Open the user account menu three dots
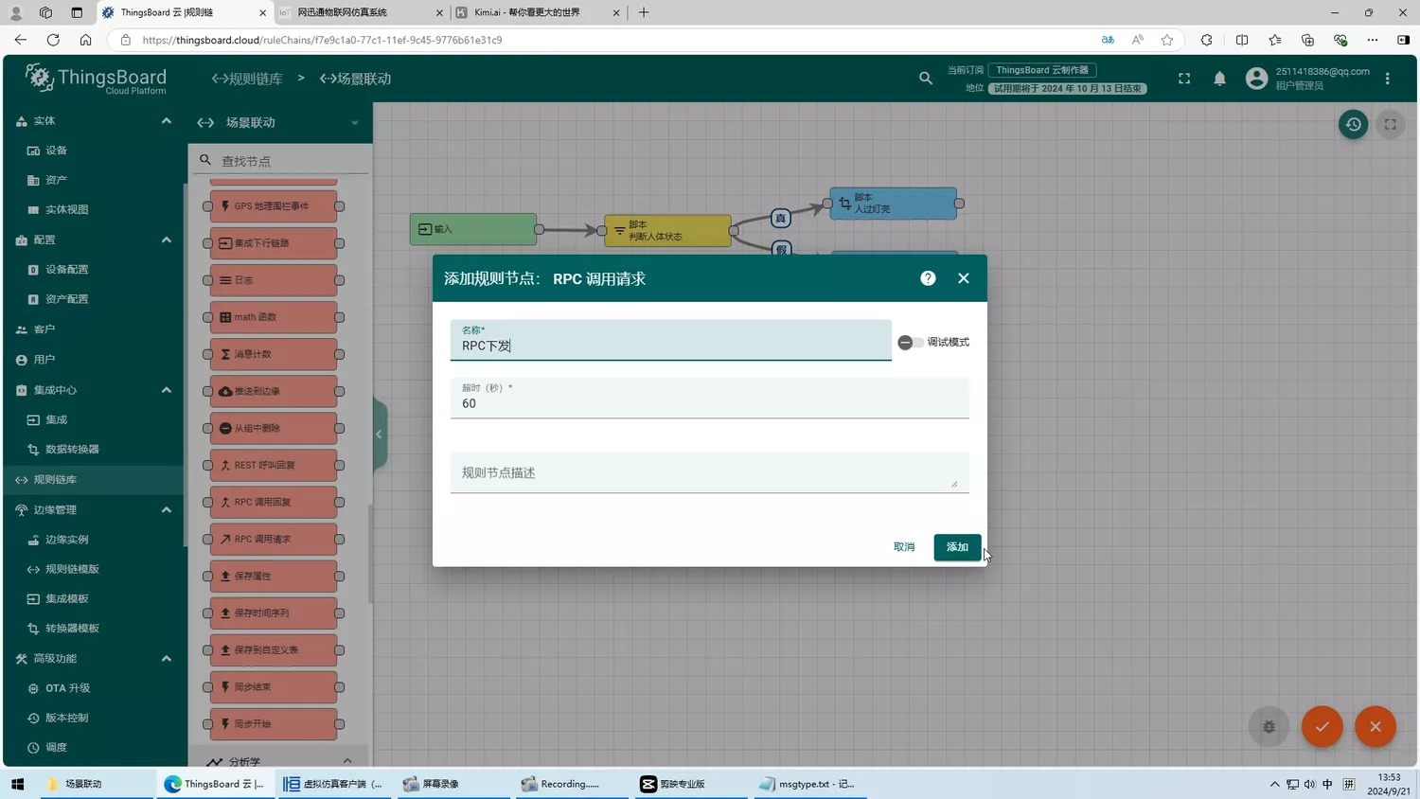The width and height of the screenshot is (1420, 799). [x=1387, y=79]
